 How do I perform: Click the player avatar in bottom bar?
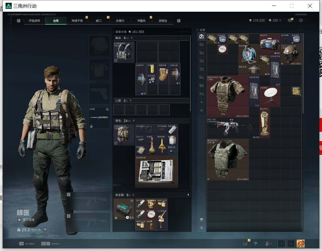coord(301,244)
